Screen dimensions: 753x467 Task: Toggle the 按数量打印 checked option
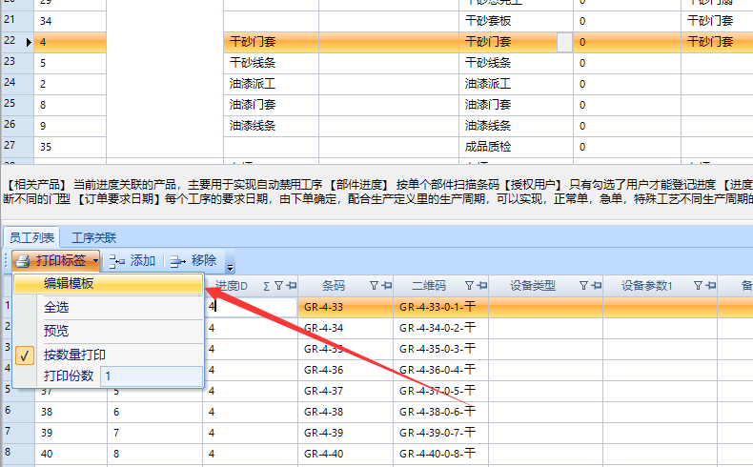coord(74,354)
